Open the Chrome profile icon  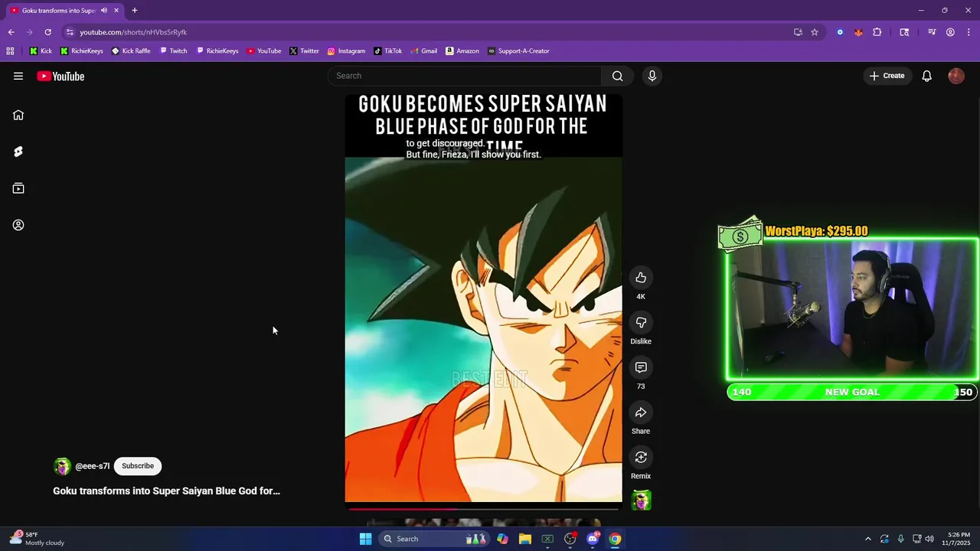[950, 32]
